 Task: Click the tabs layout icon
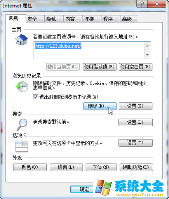(22, 146)
